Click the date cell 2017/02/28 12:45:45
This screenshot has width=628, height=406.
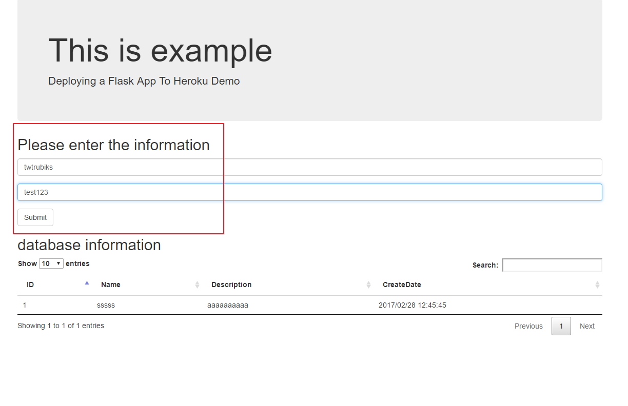pyautogui.click(x=413, y=305)
